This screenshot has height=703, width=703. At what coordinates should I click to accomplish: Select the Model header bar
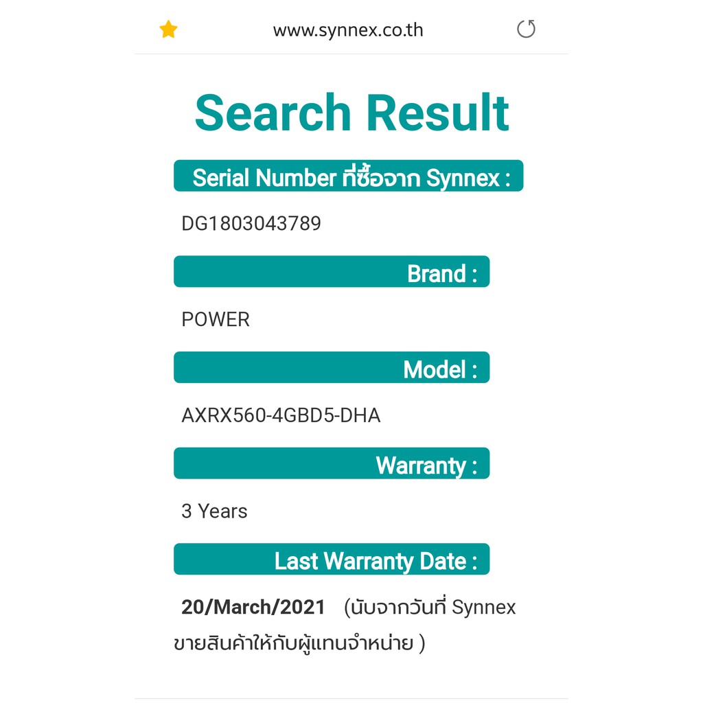[x=332, y=369]
